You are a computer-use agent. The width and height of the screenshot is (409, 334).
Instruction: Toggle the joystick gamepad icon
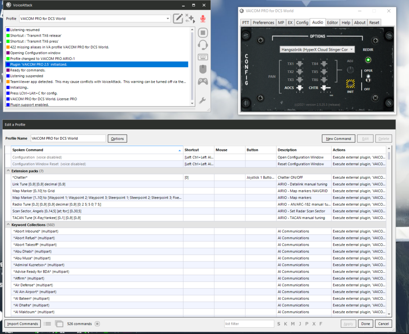(x=203, y=81)
